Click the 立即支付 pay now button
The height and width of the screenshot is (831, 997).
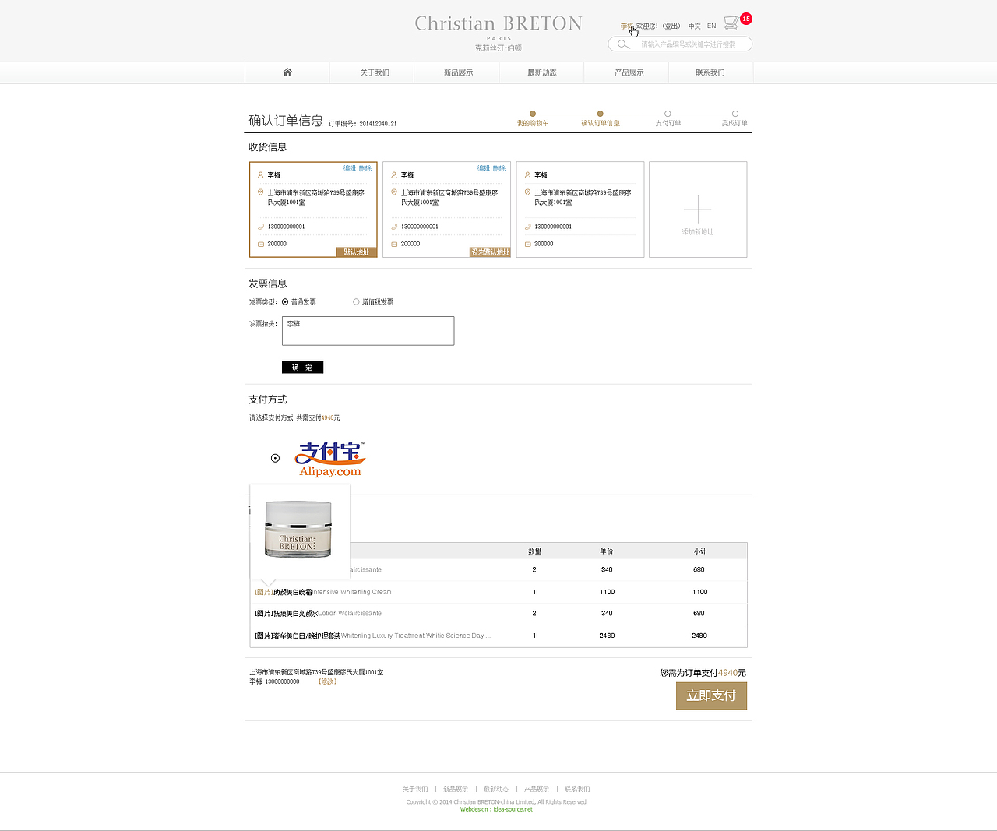coord(711,695)
